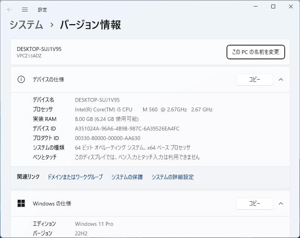The height and width of the screenshot is (238, 300).
Task: Click the デバイス名 label
Action: click(44, 99)
